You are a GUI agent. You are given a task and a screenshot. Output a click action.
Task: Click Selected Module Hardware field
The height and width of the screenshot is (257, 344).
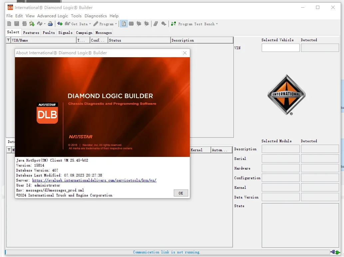point(281,168)
